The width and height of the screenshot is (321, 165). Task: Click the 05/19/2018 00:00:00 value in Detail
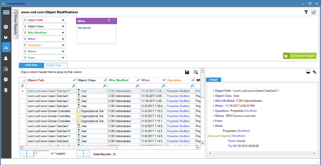coord(246,146)
